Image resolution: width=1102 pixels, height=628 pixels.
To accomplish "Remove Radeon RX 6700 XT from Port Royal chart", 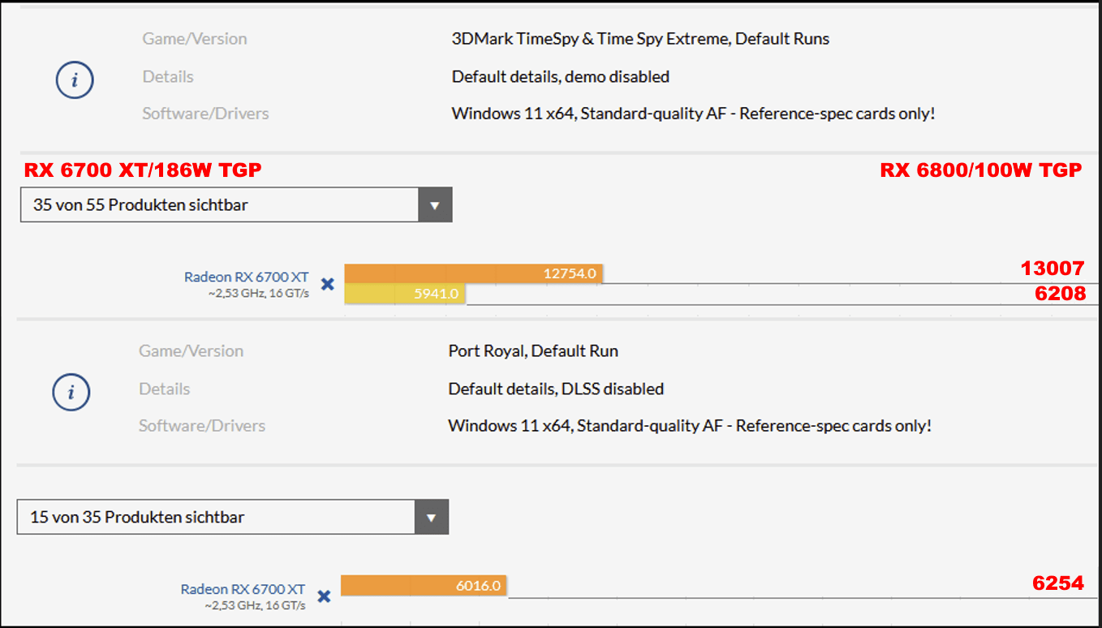I will [x=324, y=596].
